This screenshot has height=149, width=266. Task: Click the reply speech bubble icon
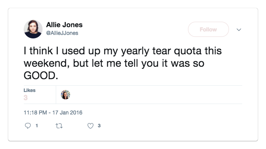tap(28, 126)
